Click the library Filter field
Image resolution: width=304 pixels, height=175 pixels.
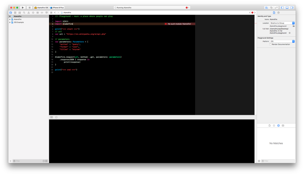[278, 161]
